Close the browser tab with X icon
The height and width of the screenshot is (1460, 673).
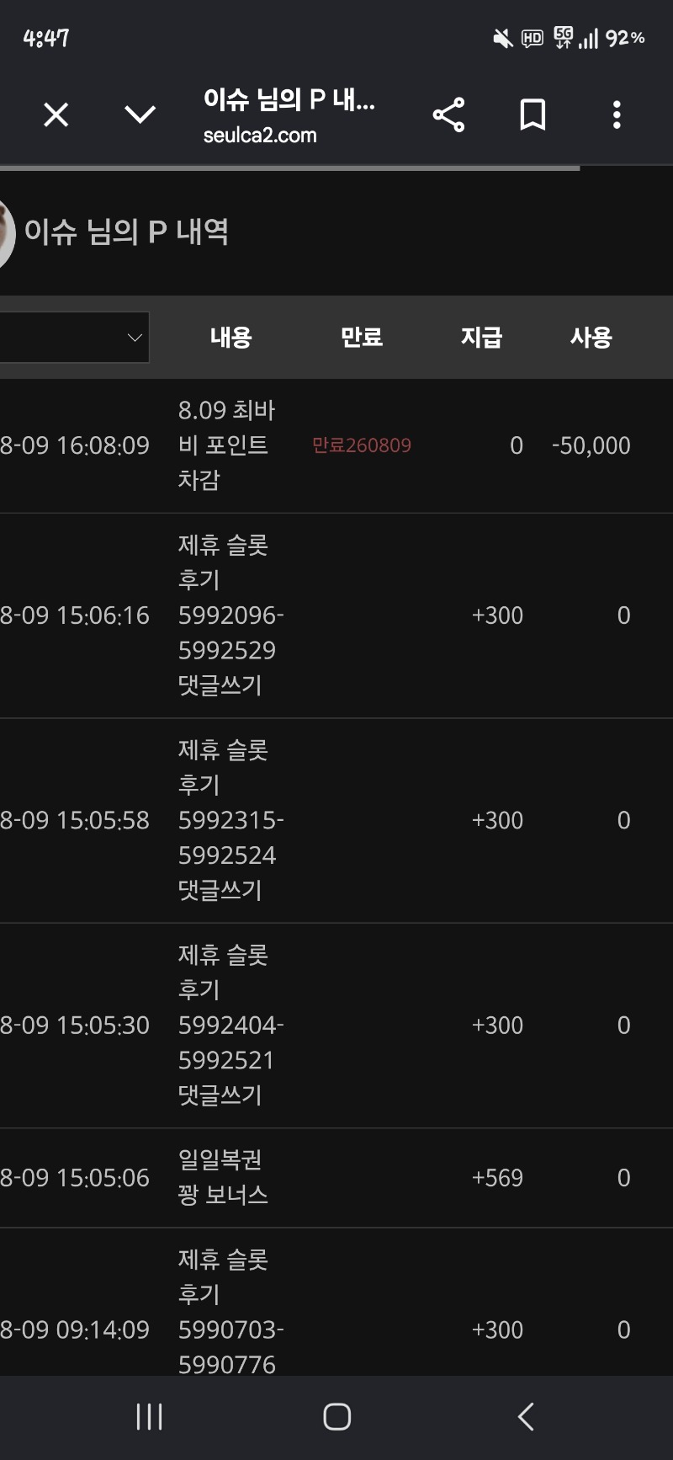click(x=56, y=115)
